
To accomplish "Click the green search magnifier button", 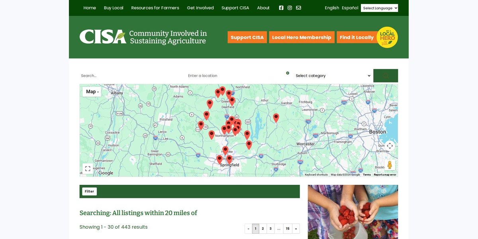I will [386, 76].
